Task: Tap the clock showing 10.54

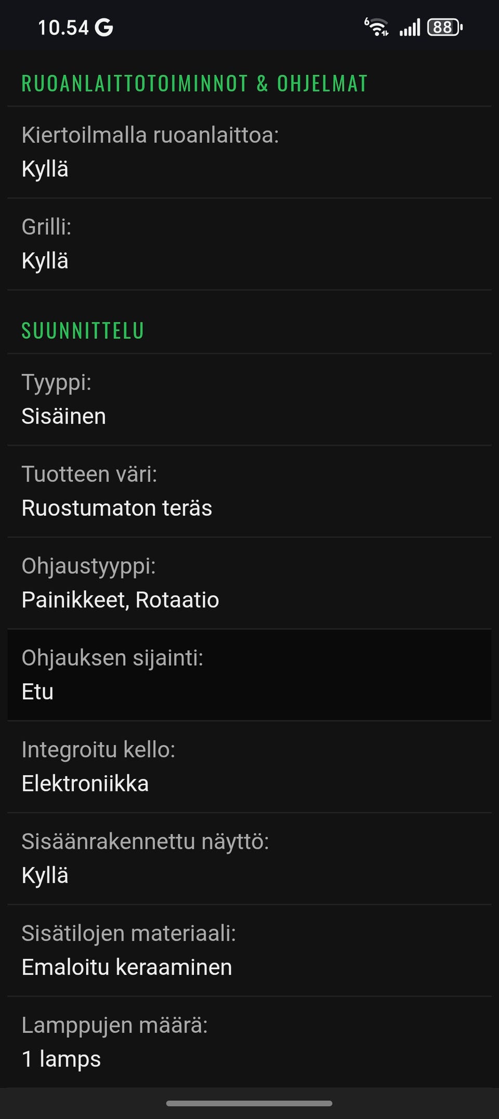Action: [63, 28]
